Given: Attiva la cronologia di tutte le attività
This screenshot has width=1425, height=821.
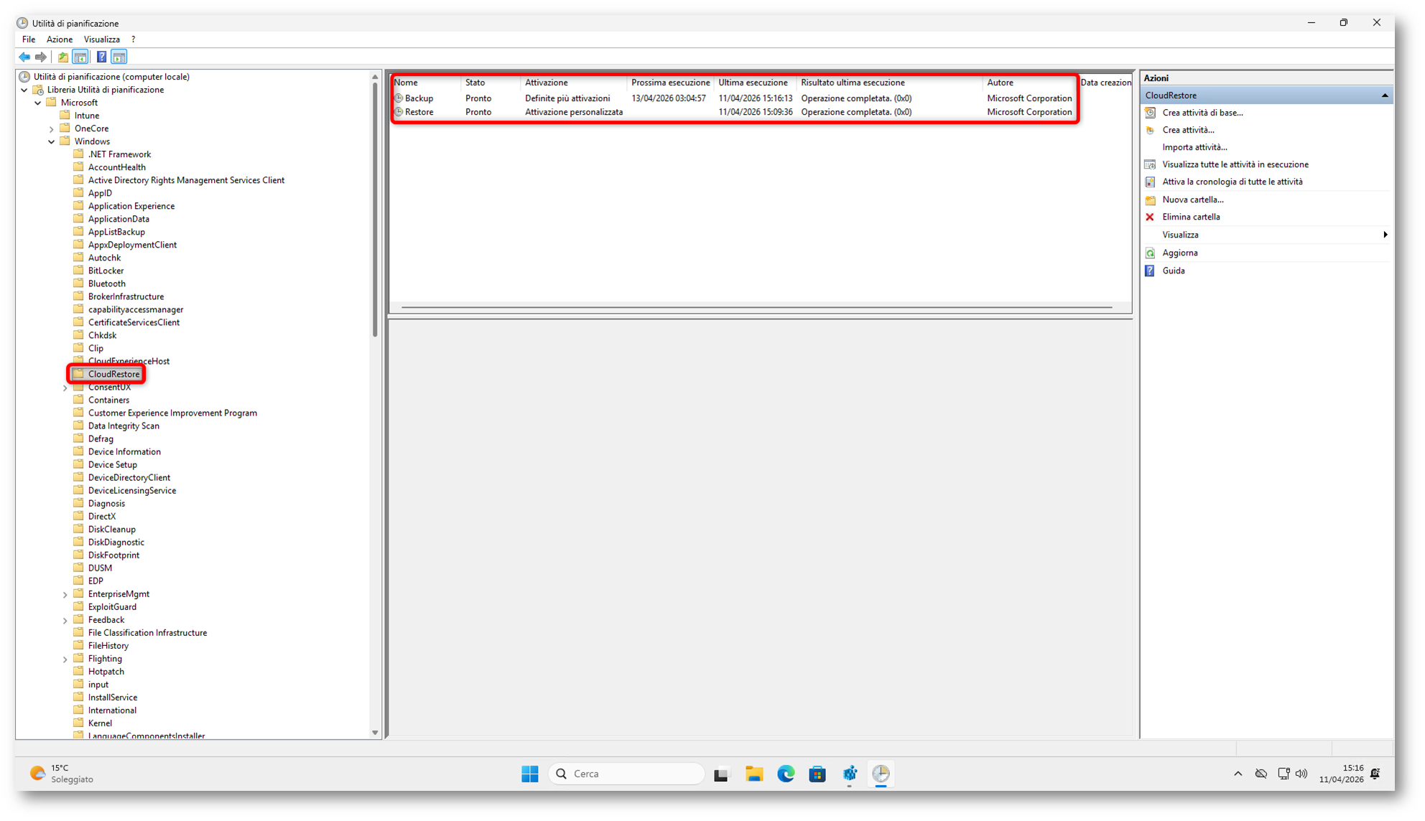Looking at the screenshot, I should pos(1232,182).
